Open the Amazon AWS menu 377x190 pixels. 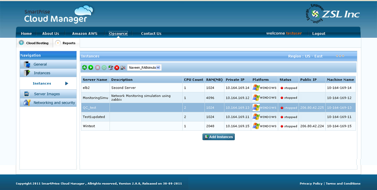[x=84, y=34]
